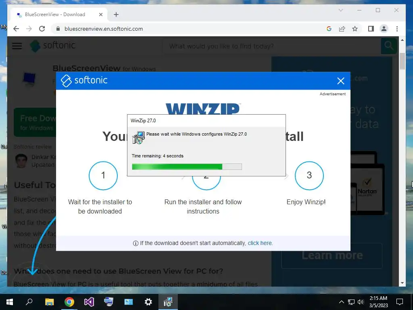The image size is (413, 310).
Task: Click the Softonic logo in page header
Action: pyautogui.click(x=53, y=46)
